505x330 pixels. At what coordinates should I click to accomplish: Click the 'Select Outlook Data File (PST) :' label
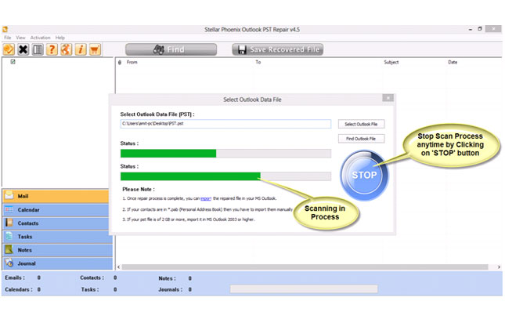[157, 114]
